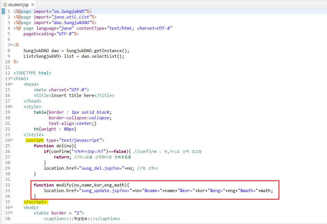Close the student.jsp tab
Image resolution: width=327 pixels, height=224 pixels.
tap(33, 4)
